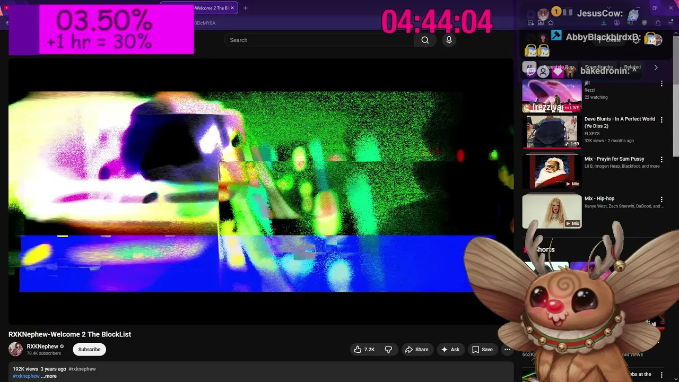The height and width of the screenshot is (382, 679).
Task: Open browser downloads icon
Action: pos(604,23)
